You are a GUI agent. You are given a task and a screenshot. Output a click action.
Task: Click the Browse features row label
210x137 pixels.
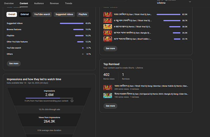14,29
